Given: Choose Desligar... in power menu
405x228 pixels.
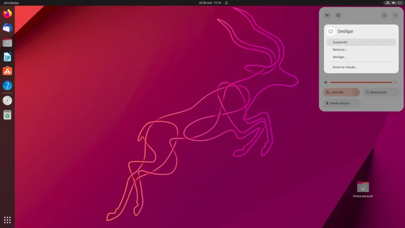Looking at the screenshot, I should click(x=361, y=57).
